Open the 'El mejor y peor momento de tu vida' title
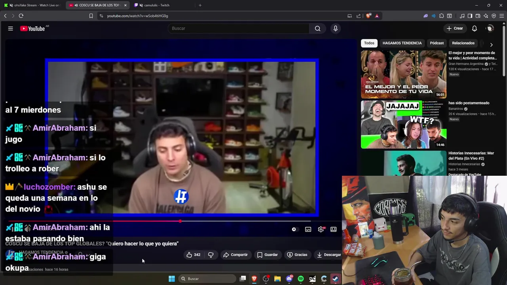 coord(472,55)
